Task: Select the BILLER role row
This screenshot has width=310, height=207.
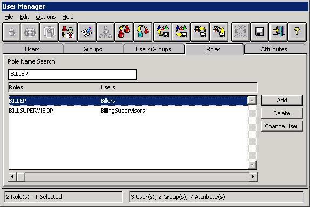Action: (128, 101)
